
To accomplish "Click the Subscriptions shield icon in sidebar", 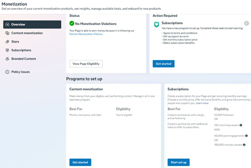I will point(7,50).
